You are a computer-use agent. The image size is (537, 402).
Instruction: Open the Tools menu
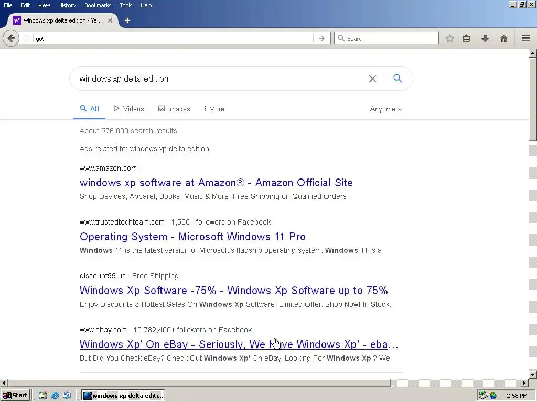click(126, 5)
